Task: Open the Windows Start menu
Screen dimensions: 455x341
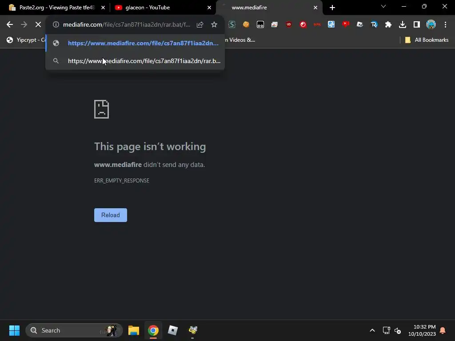Action: pos(14,330)
